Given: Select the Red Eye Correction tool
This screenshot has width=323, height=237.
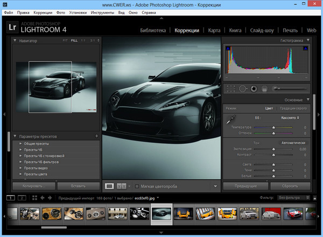Looking at the screenshot, I should [254, 88].
